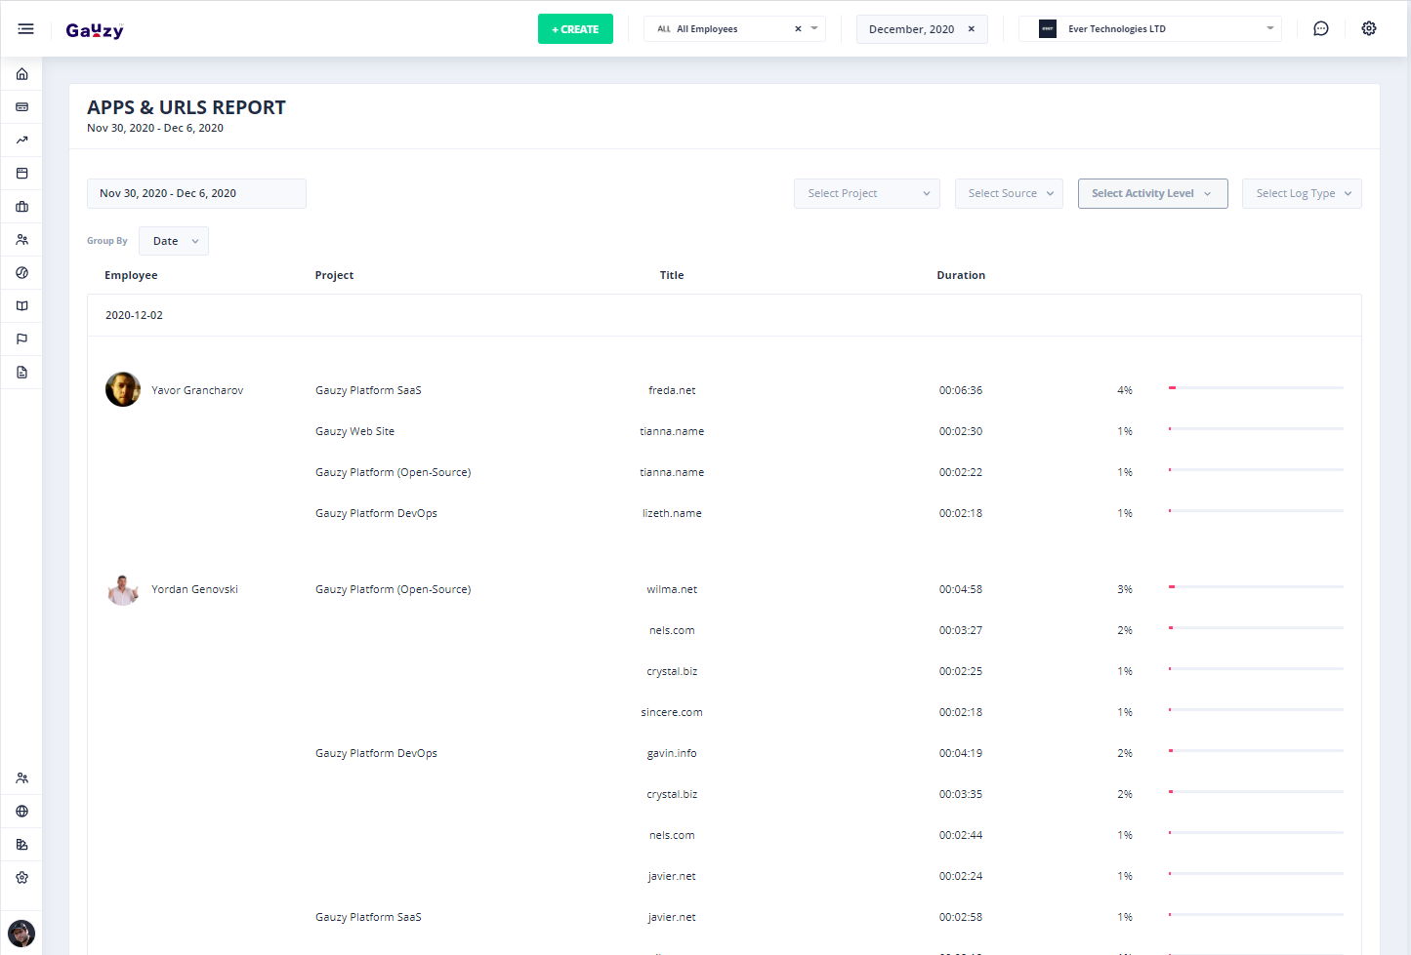Clear the December, 2020 date filter

pyautogui.click(x=971, y=29)
